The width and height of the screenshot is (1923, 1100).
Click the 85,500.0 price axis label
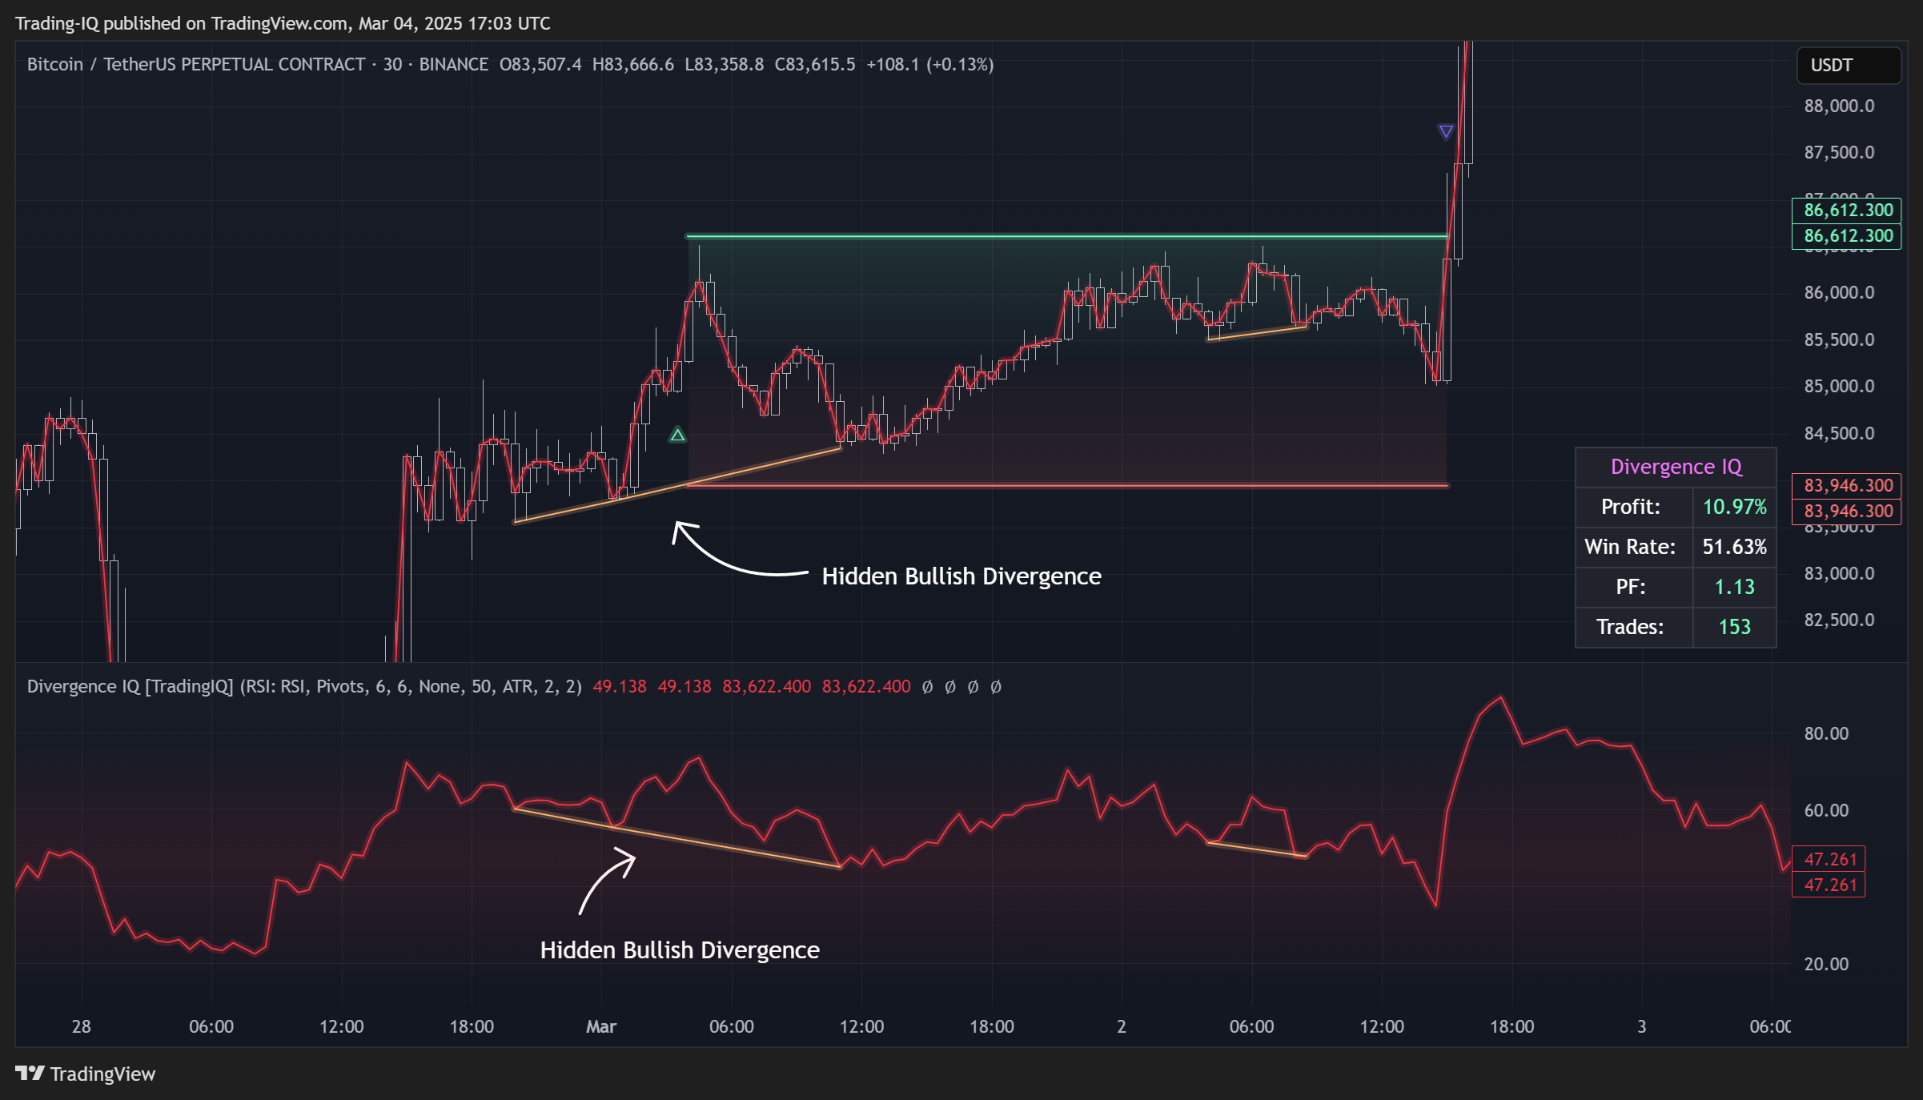click(1839, 339)
